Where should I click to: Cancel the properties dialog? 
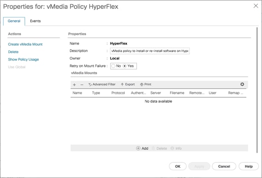(224, 167)
